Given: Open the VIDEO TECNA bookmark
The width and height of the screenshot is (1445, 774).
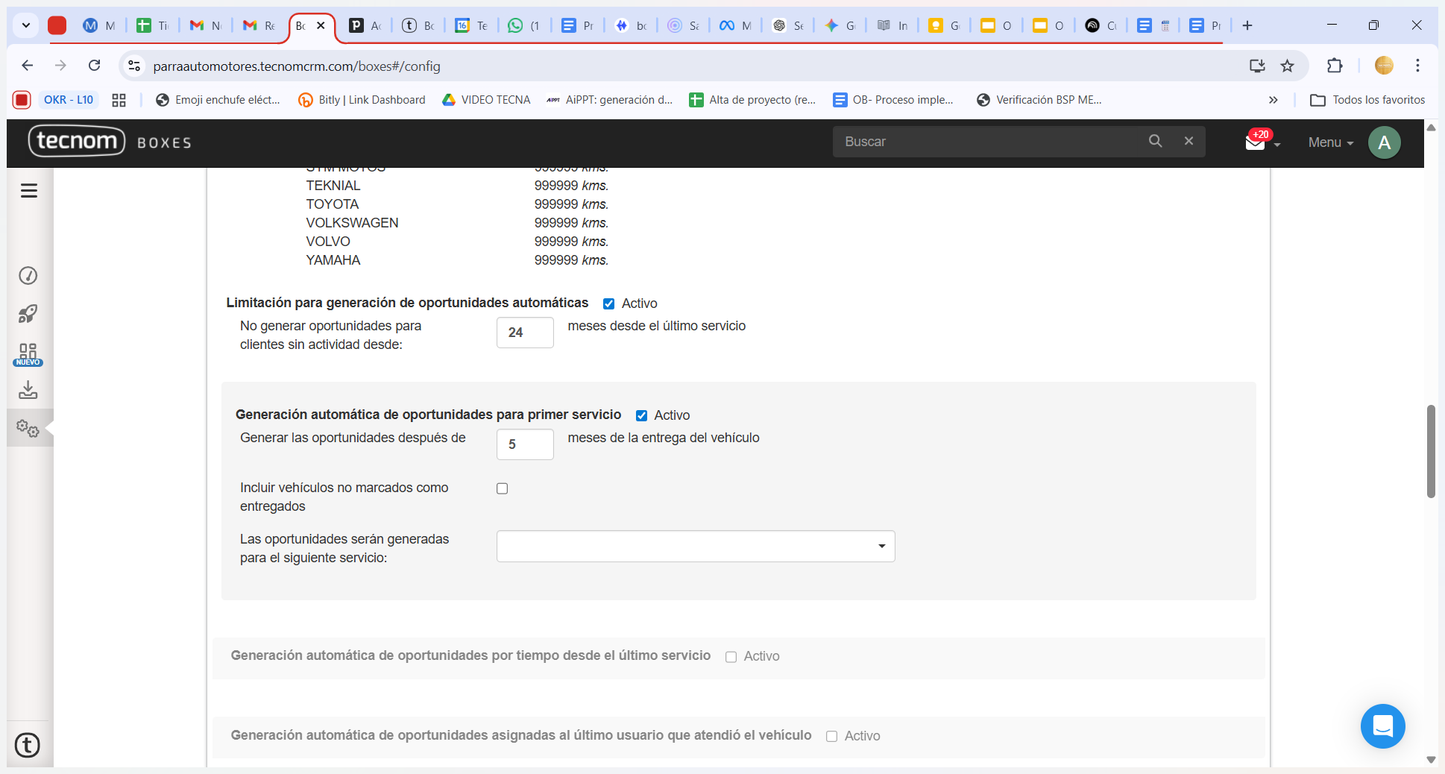Looking at the screenshot, I should 486,100.
